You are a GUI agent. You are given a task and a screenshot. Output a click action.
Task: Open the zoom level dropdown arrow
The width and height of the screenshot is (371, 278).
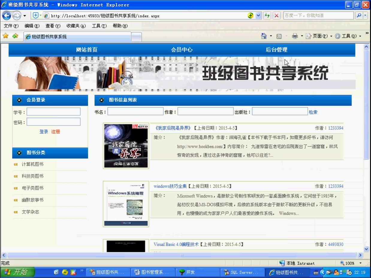click(361, 263)
